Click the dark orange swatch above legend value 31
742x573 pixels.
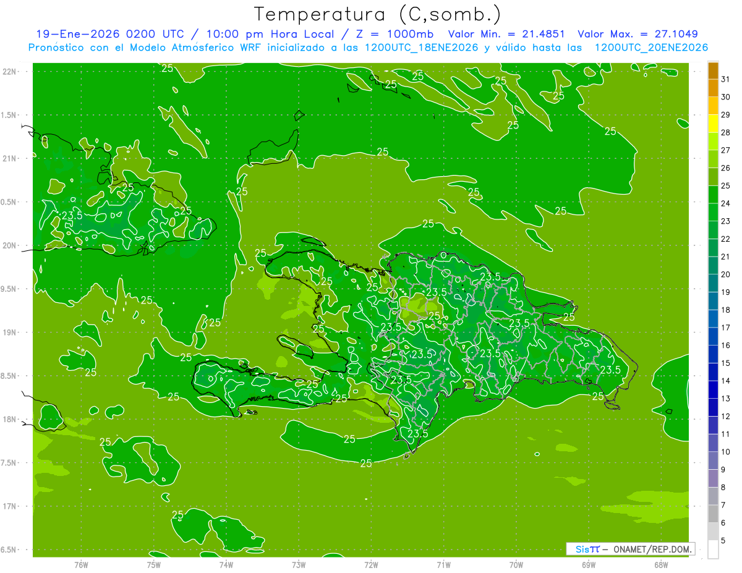tap(713, 71)
